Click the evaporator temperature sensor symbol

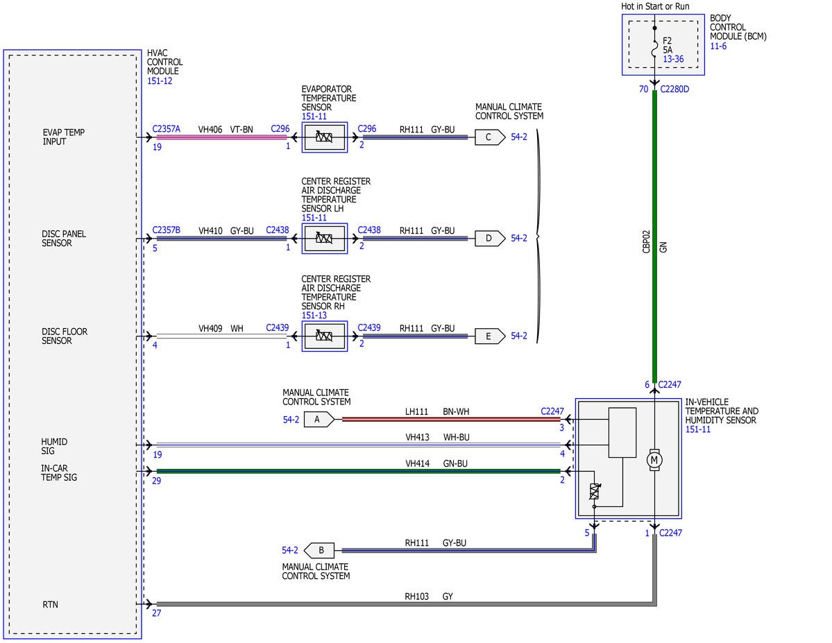324,137
